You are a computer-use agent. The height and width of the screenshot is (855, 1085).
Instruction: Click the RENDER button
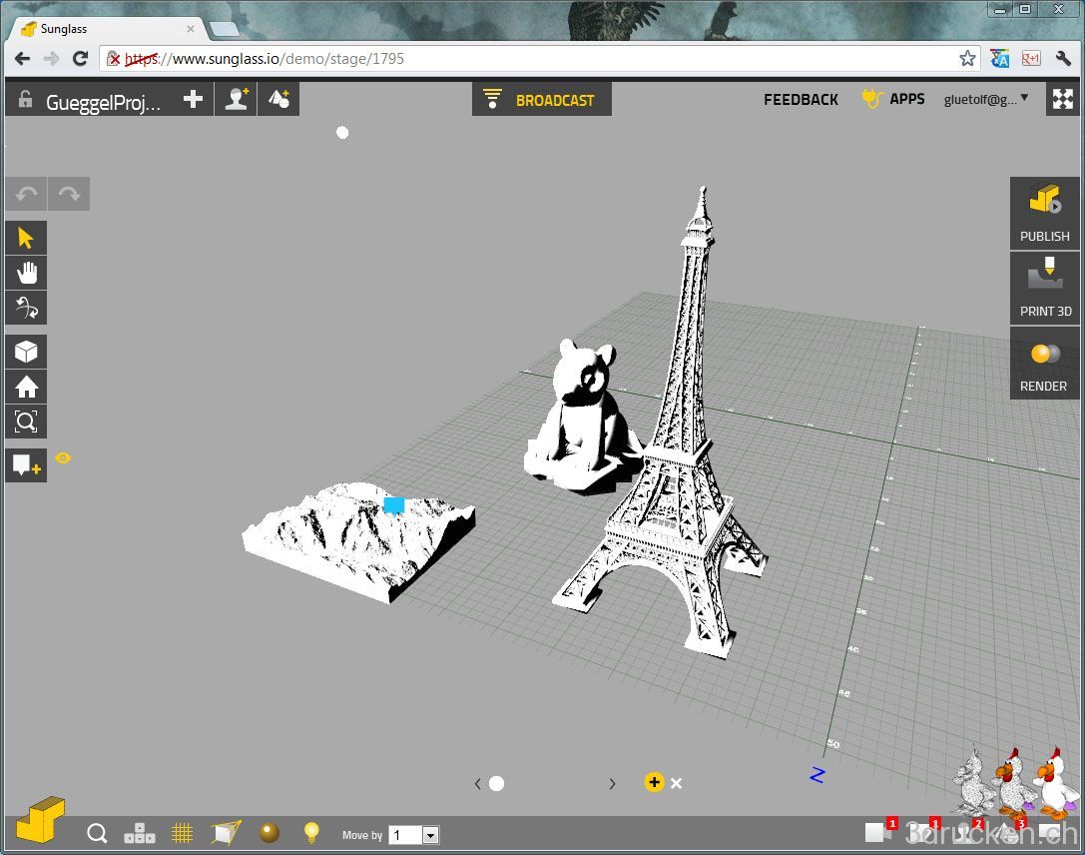[x=1044, y=363]
